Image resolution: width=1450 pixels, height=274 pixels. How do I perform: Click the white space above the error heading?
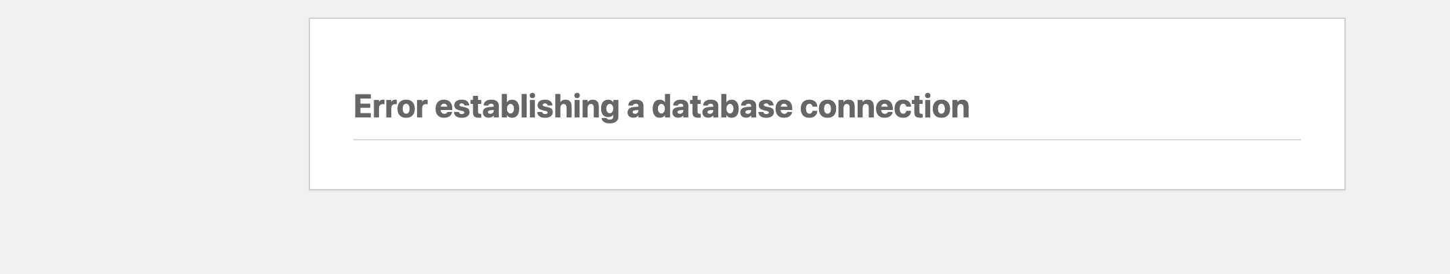click(x=827, y=54)
